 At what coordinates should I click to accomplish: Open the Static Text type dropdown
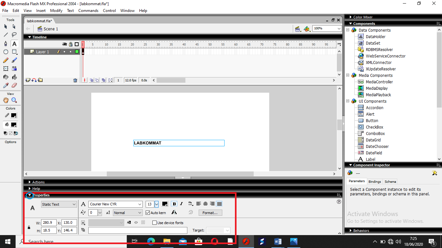tap(74, 204)
